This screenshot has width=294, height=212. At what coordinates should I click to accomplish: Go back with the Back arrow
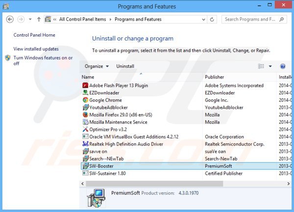tap(10, 19)
